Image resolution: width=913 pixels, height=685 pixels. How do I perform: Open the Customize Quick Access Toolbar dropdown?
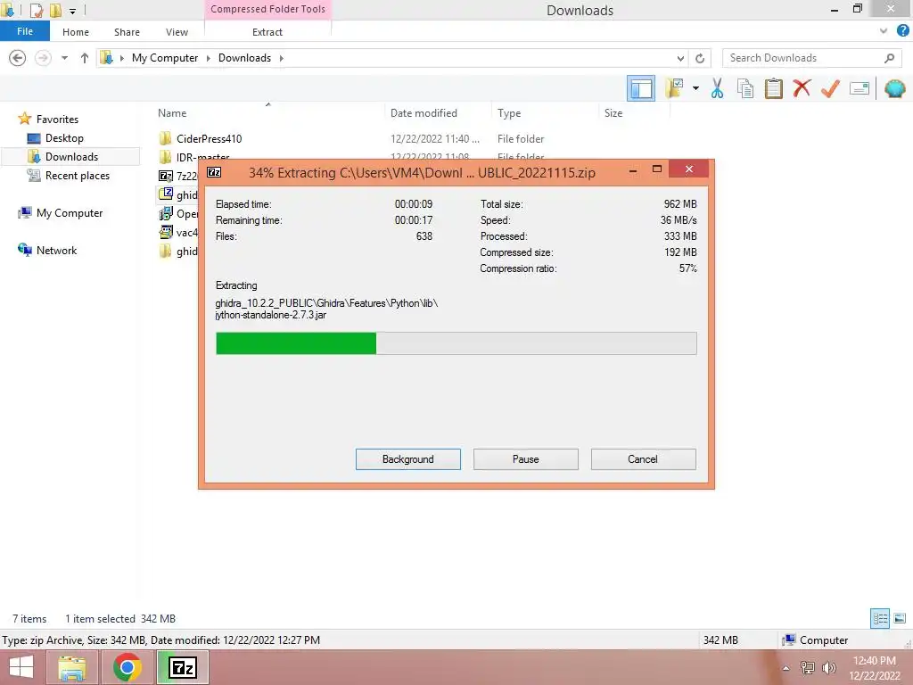click(72, 11)
